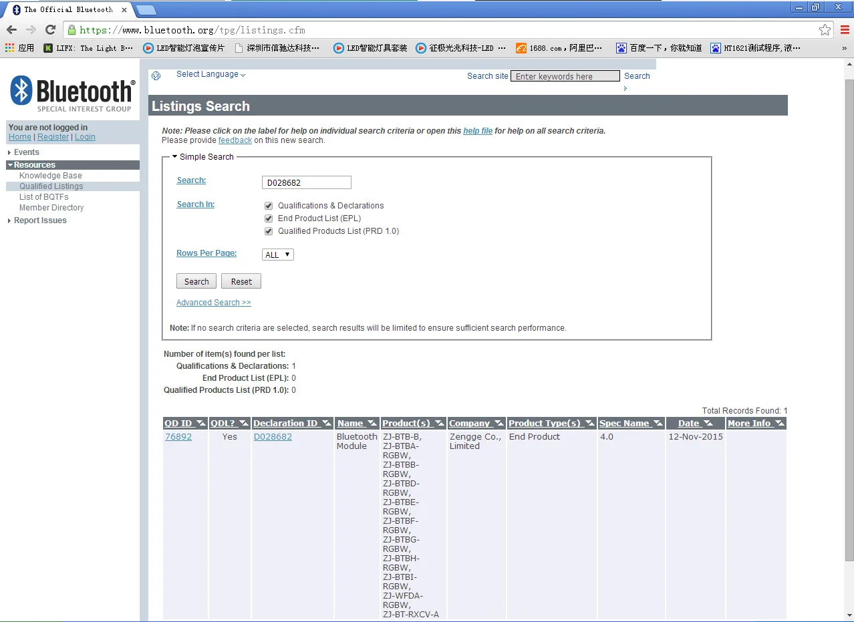Open List of BQTFs in sidebar
The width and height of the screenshot is (854, 622).
(44, 197)
